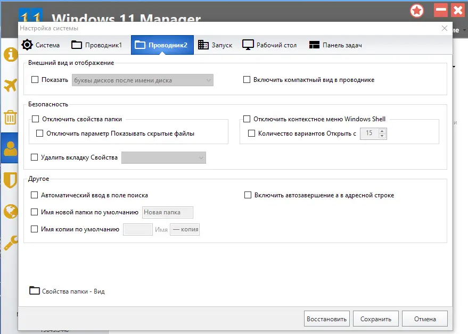This screenshot has width=468, height=334.
Task: Open the Information sidebar icon
Action: pyautogui.click(x=11, y=55)
